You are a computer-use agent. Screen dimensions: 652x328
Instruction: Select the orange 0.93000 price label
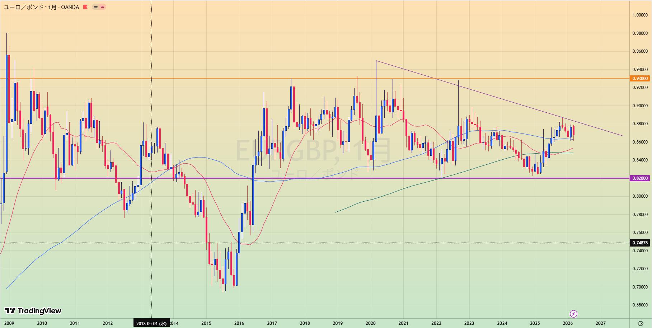point(640,78)
